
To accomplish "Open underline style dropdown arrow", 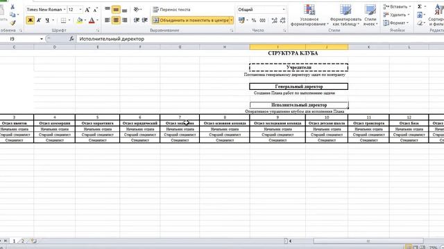I will click(x=53, y=20).
